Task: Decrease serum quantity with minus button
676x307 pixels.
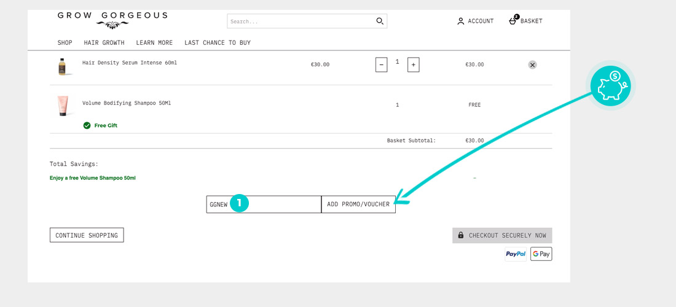Action: (x=381, y=64)
